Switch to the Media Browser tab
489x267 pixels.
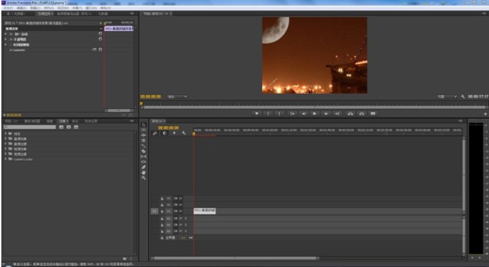(x=33, y=121)
